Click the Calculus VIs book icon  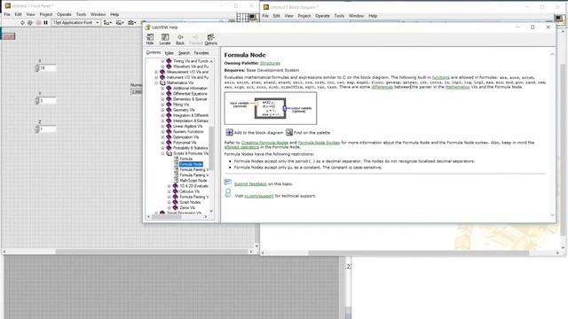[x=176, y=191]
